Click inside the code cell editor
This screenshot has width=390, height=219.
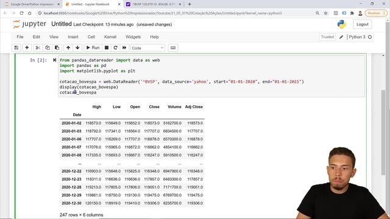tap(211, 76)
